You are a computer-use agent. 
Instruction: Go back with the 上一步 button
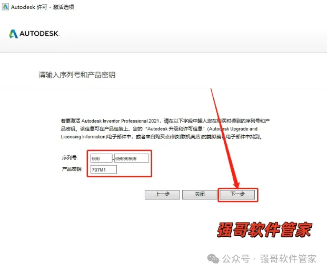click(x=162, y=195)
